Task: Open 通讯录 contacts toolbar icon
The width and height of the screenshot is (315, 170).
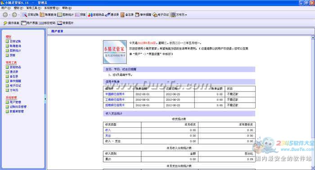Action: pos(112,15)
